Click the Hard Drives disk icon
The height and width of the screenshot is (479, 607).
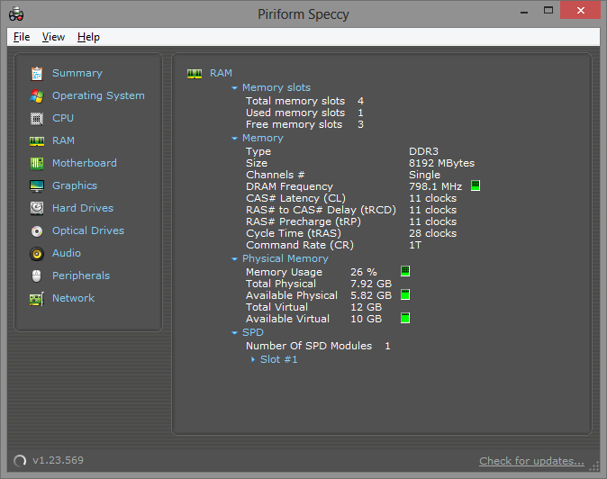point(37,208)
